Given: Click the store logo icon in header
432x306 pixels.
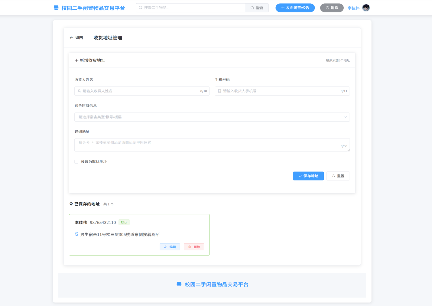Looking at the screenshot, I should pyautogui.click(x=56, y=8).
